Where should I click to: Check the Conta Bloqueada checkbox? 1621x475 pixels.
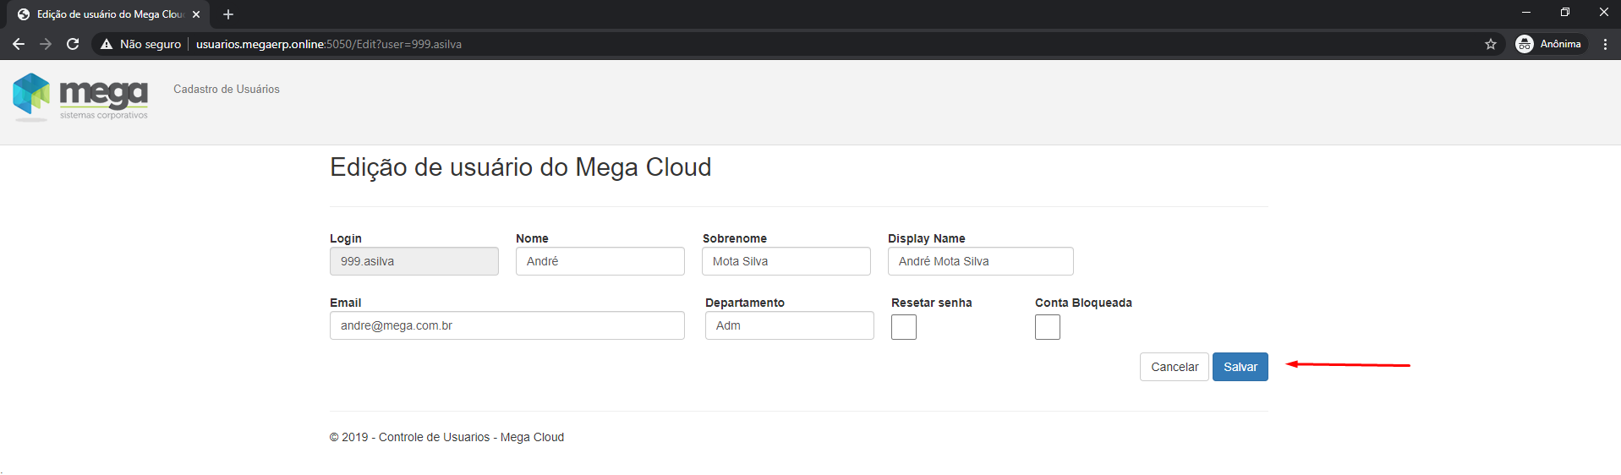point(1047,327)
